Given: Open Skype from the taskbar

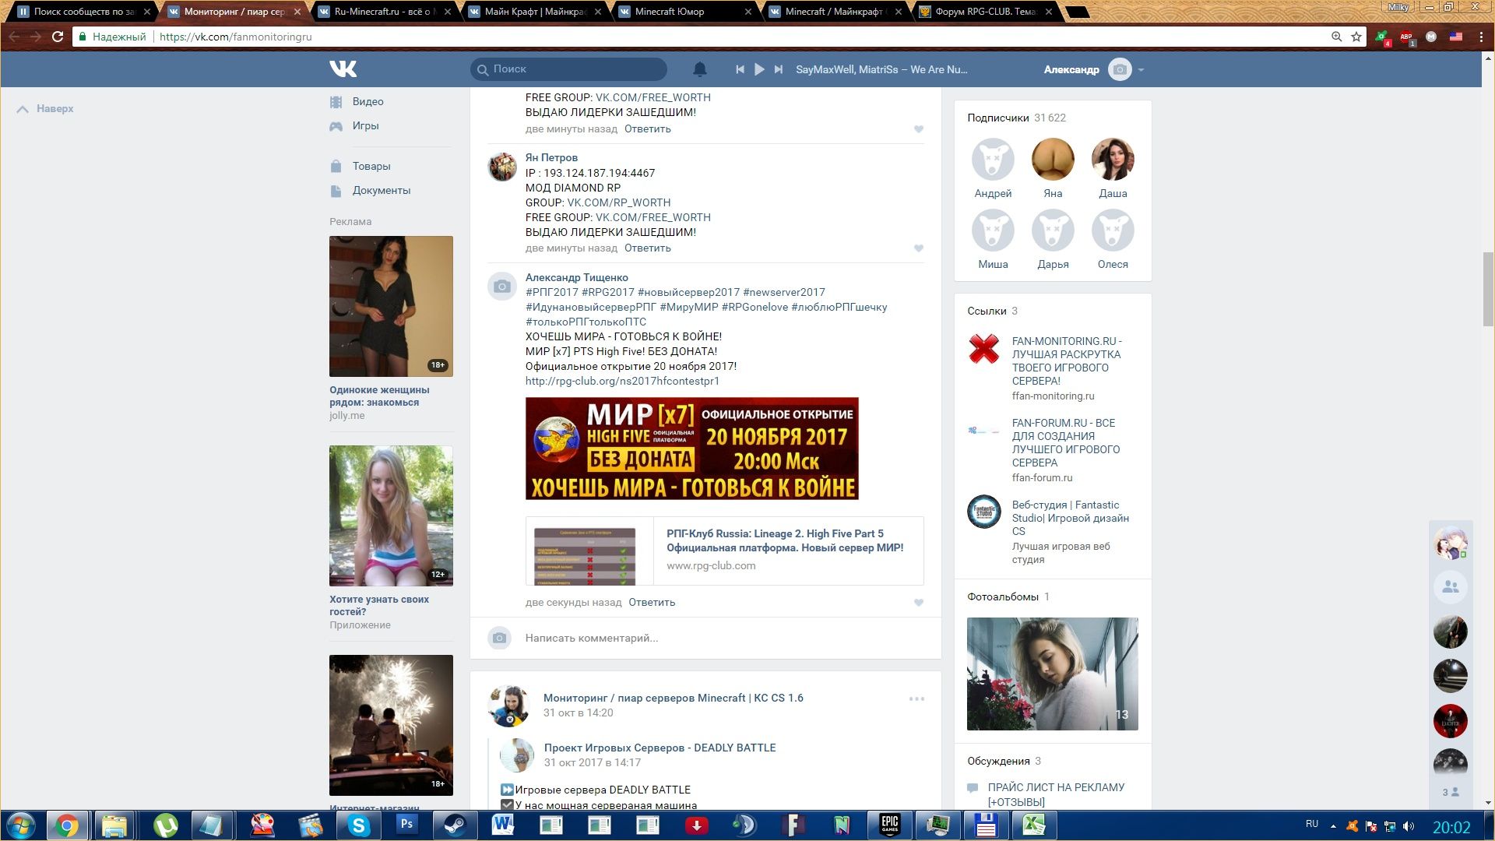Looking at the screenshot, I should 358,825.
